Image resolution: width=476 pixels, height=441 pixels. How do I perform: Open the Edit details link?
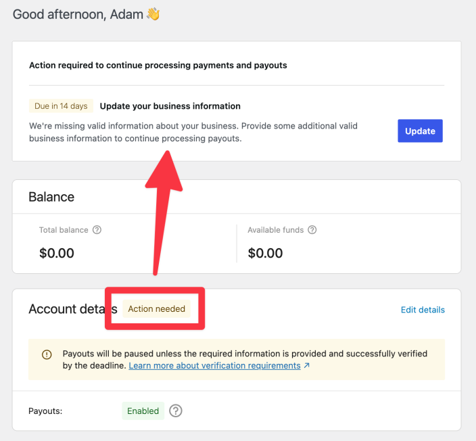point(423,310)
